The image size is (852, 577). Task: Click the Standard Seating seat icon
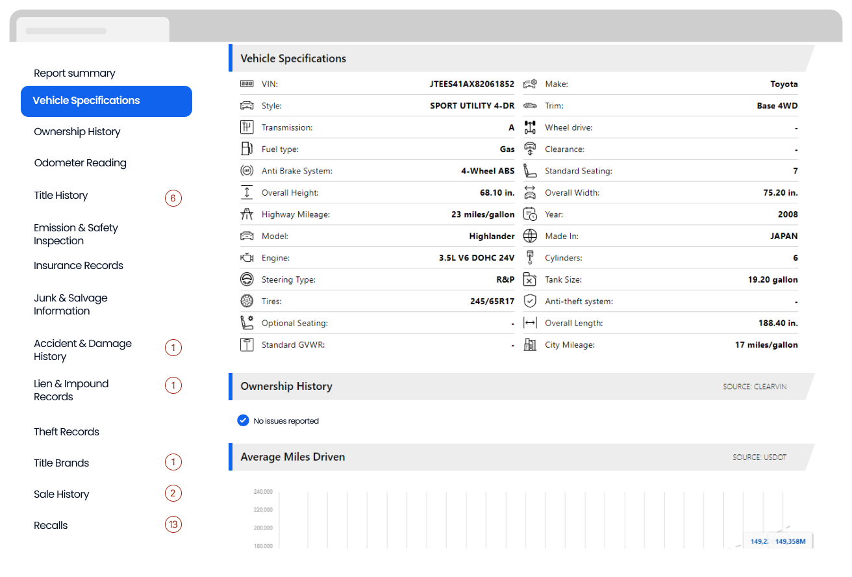pyautogui.click(x=530, y=171)
